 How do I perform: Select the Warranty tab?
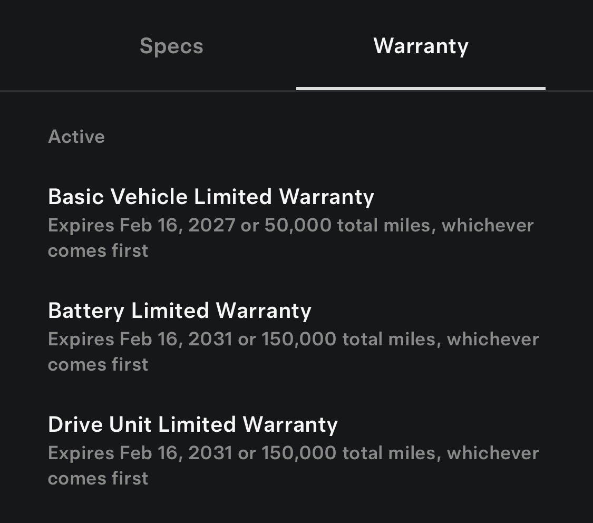(420, 46)
